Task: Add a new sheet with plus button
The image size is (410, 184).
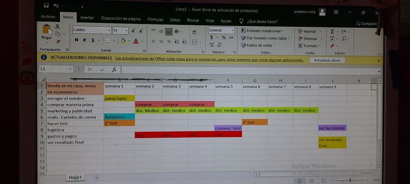Action: click(x=96, y=178)
